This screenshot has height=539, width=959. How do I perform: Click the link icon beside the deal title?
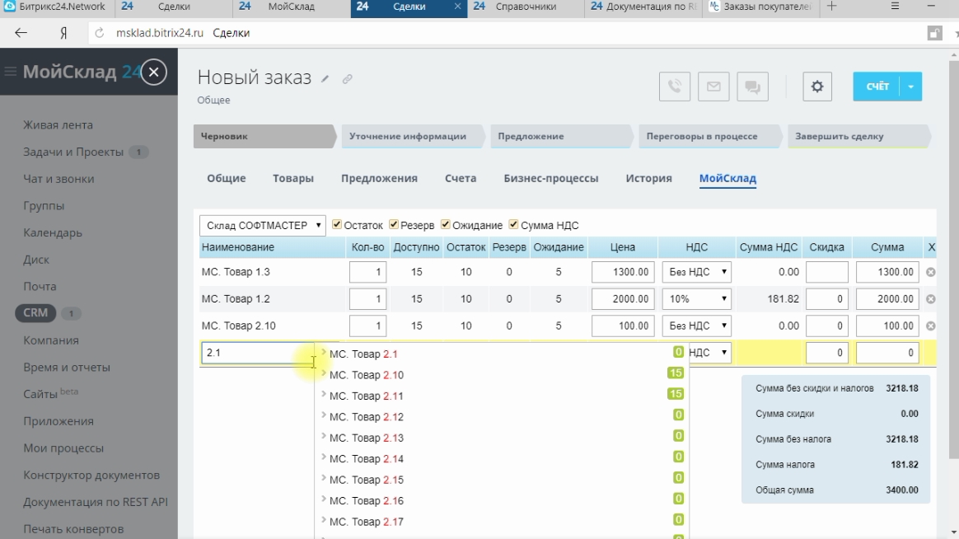point(348,79)
